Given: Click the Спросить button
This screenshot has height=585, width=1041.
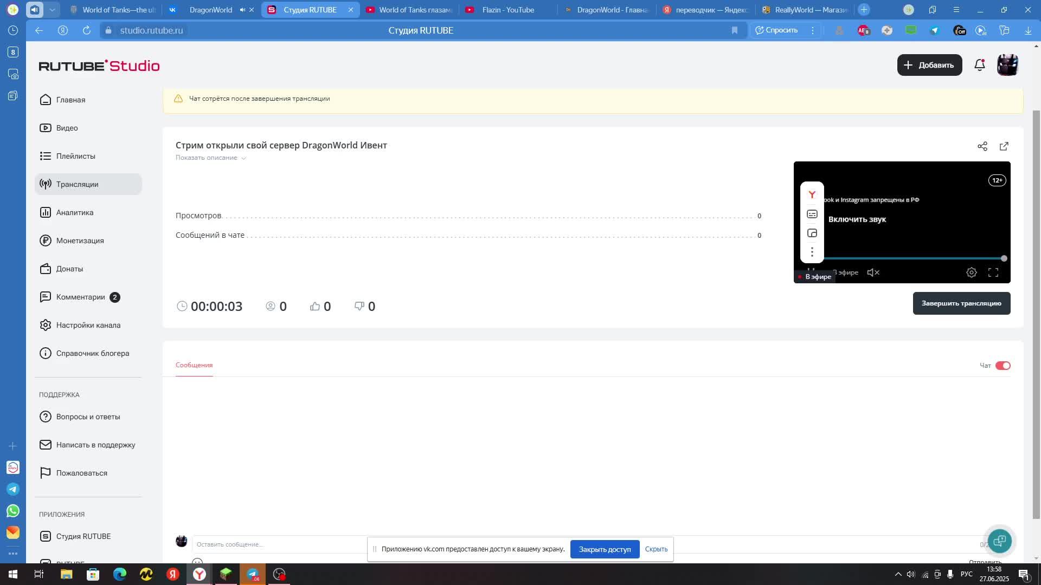Looking at the screenshot, I should [776, 30].
